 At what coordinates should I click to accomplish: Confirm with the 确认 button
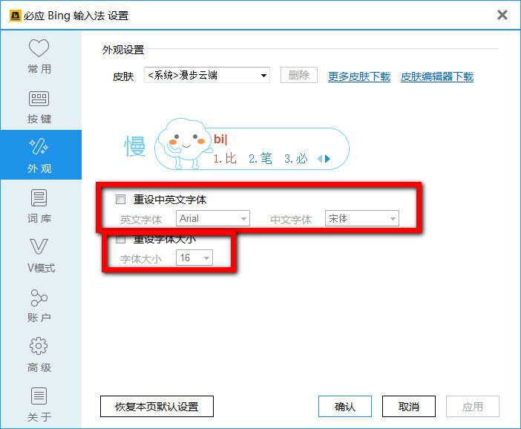[345, 407]
